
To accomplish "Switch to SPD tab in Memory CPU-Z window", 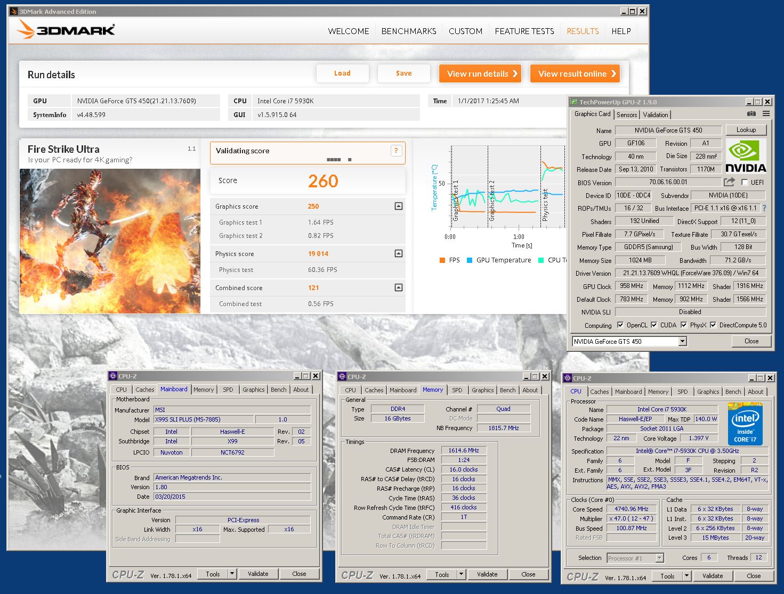I will (457, 390).
